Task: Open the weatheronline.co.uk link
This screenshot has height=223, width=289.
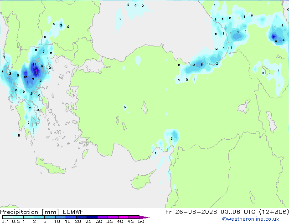Action: (251, 219)
